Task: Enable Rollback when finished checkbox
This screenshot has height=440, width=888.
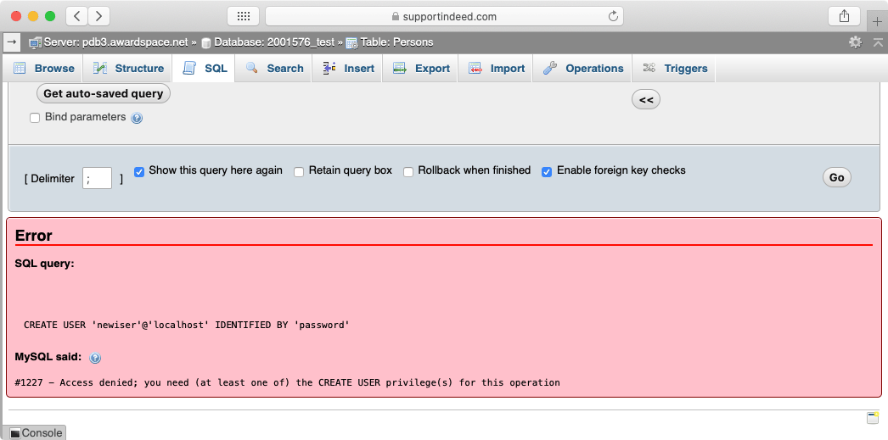Action: coord(408,172)
